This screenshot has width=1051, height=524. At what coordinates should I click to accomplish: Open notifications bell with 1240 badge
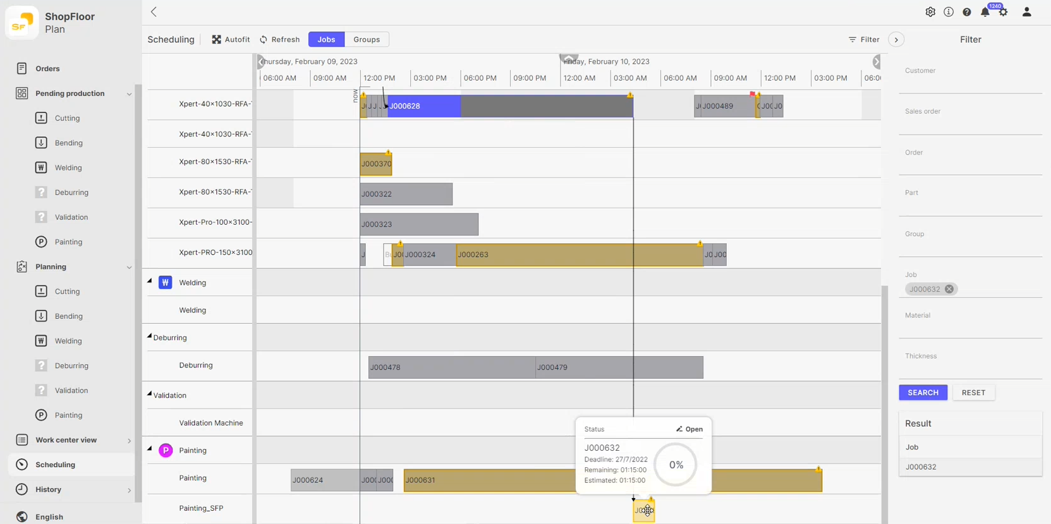tap(985, 12)
